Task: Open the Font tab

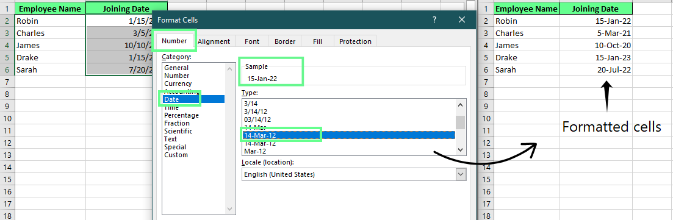Action: click(x=251, y=41)
